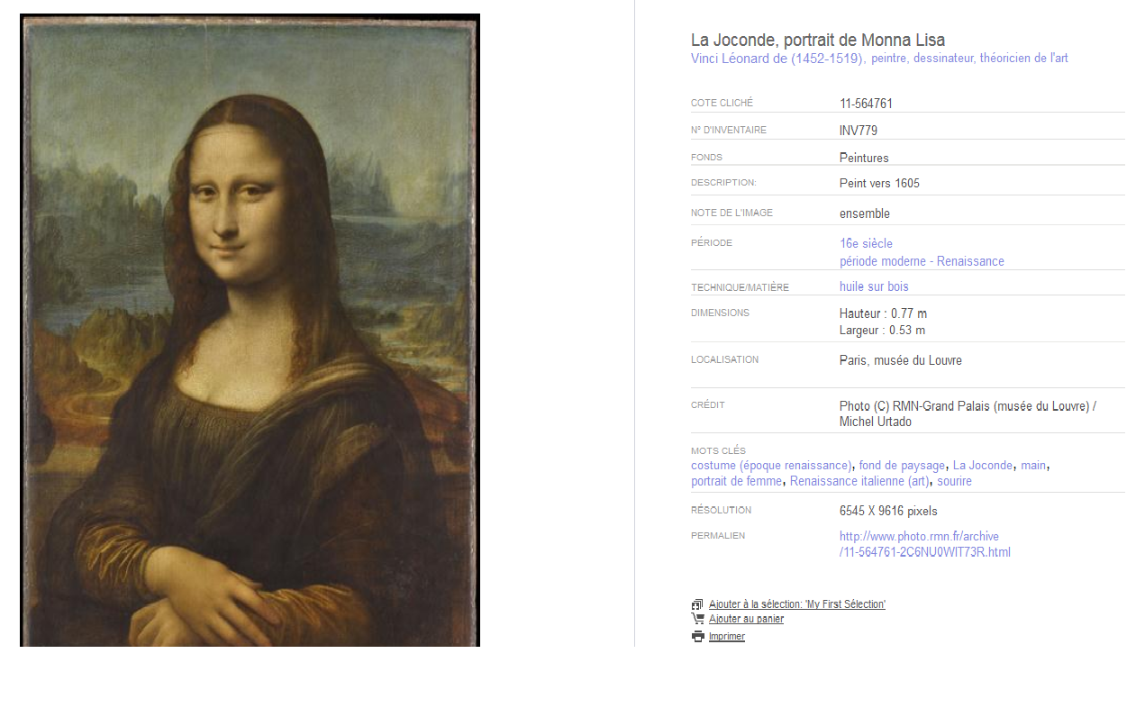The width and height of the screenshot is (1145, 708).
Task: Click the 'Imprimer' link
Action: point(727,637)
